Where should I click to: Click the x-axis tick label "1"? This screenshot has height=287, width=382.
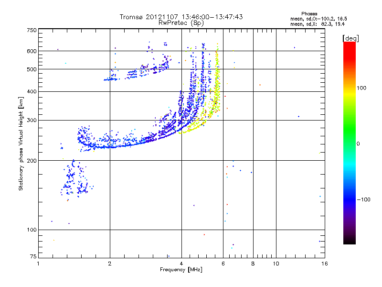pyautogui.click(x=38, y=264)
